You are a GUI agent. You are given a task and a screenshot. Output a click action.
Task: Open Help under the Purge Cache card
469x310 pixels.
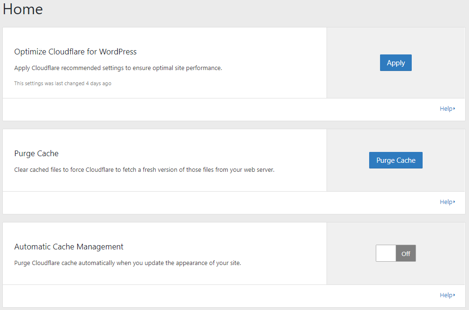click(447, 202)
